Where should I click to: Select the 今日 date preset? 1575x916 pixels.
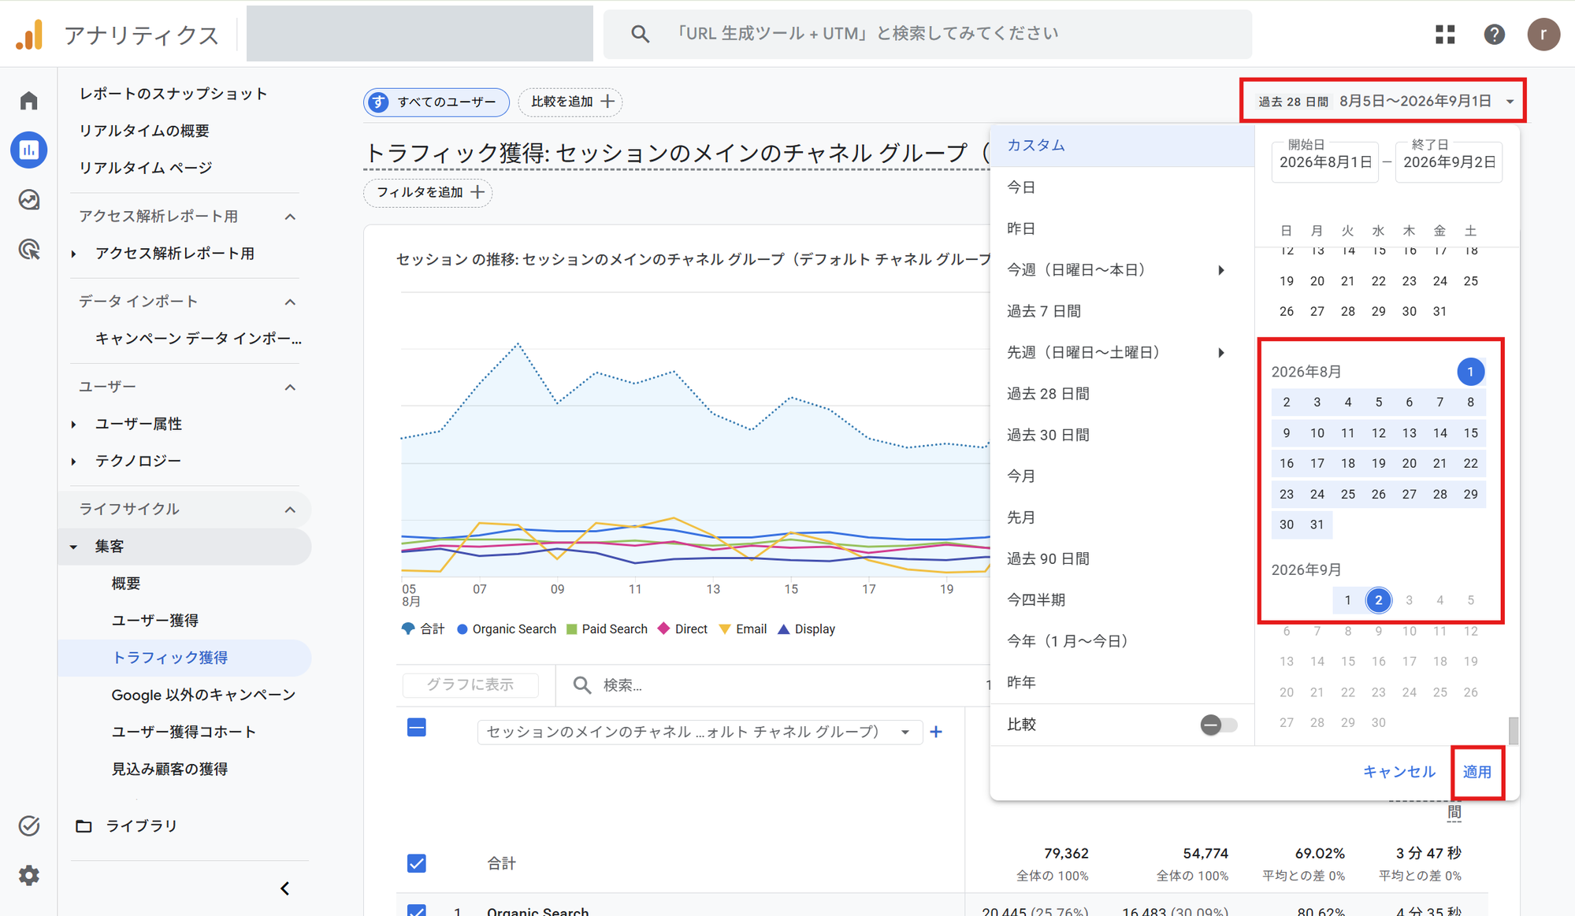tap(1122, 187)
